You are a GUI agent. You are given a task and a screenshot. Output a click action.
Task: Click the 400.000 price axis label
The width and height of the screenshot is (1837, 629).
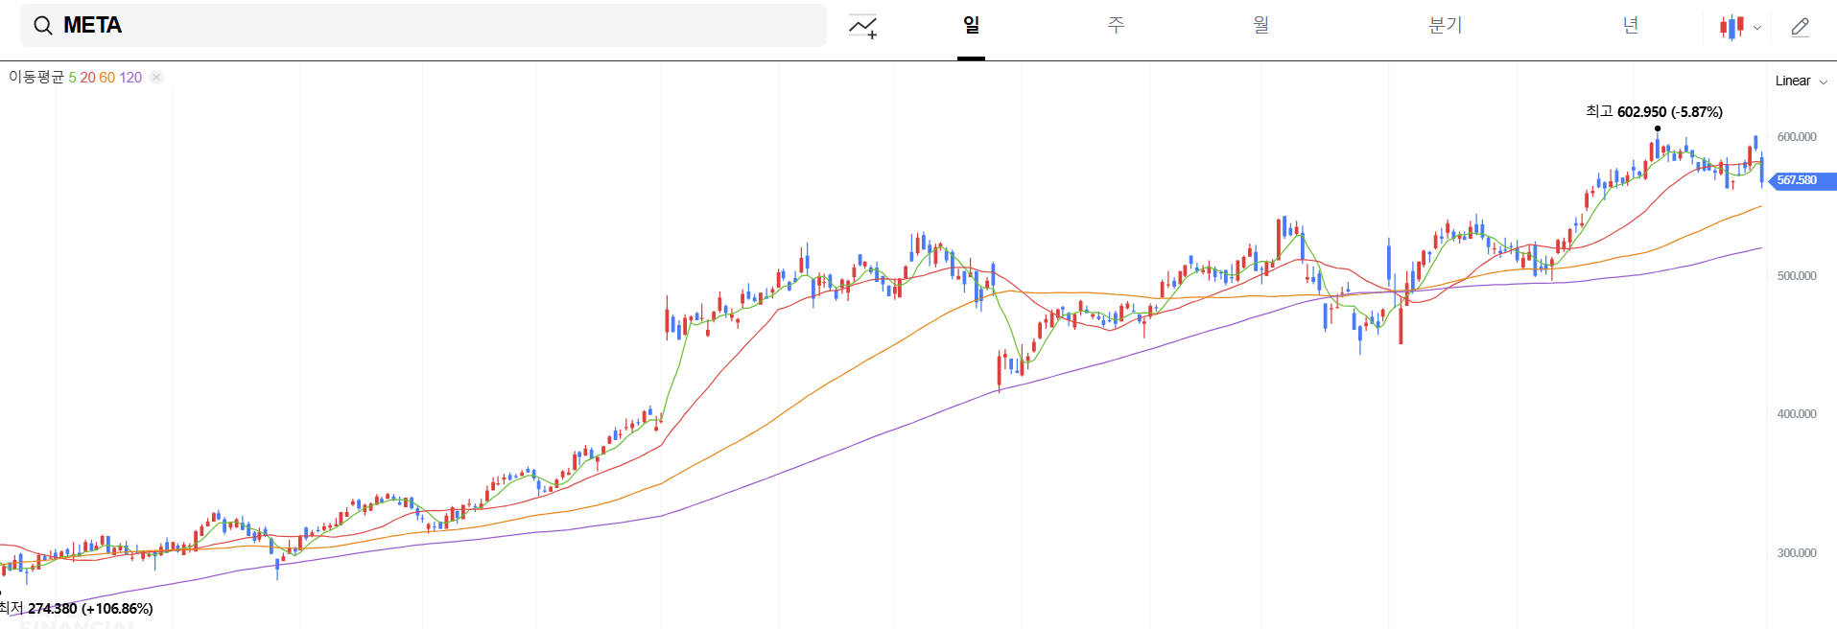(x=1797, y=414)
